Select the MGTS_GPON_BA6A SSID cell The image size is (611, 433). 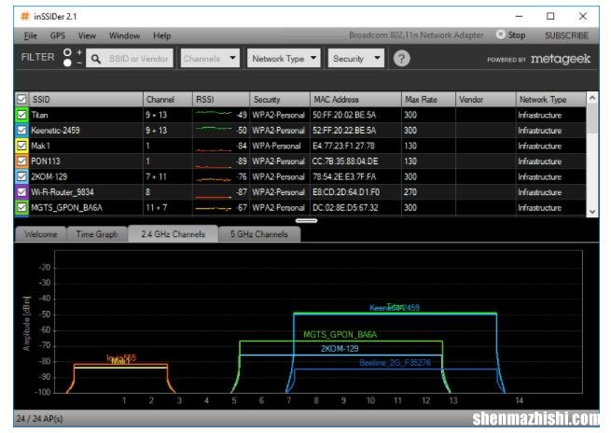point(86,207)
